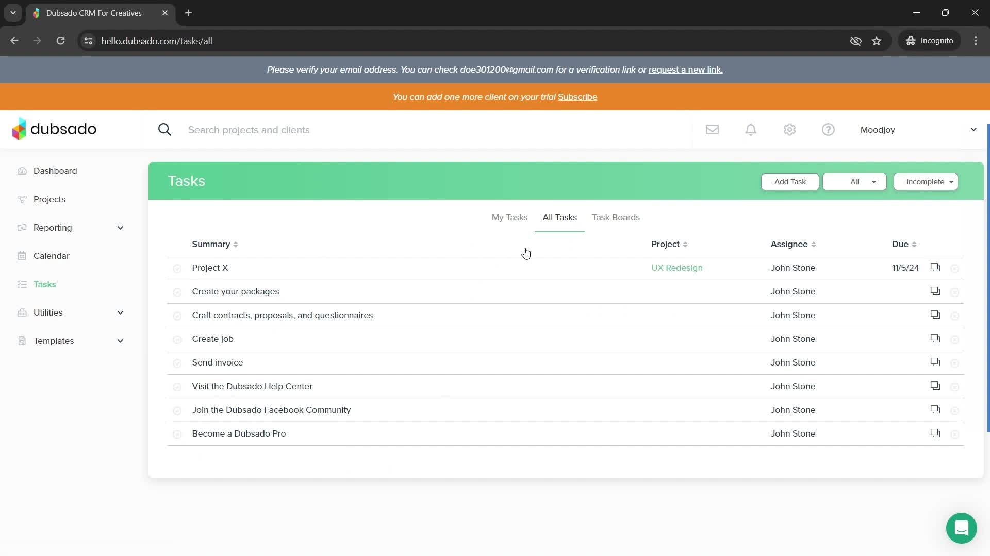Image resolution: width=990 pixels, height=556 pixels.
Task: Open notifications bell icon
Action: 751,130
